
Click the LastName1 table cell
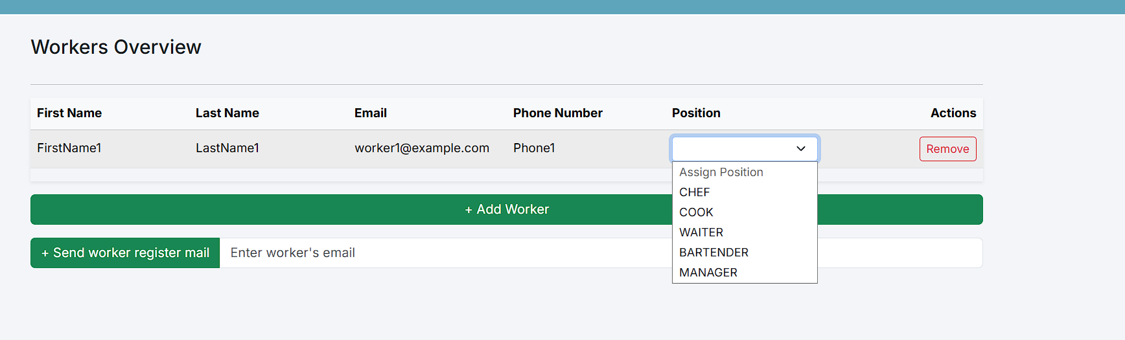227,148
